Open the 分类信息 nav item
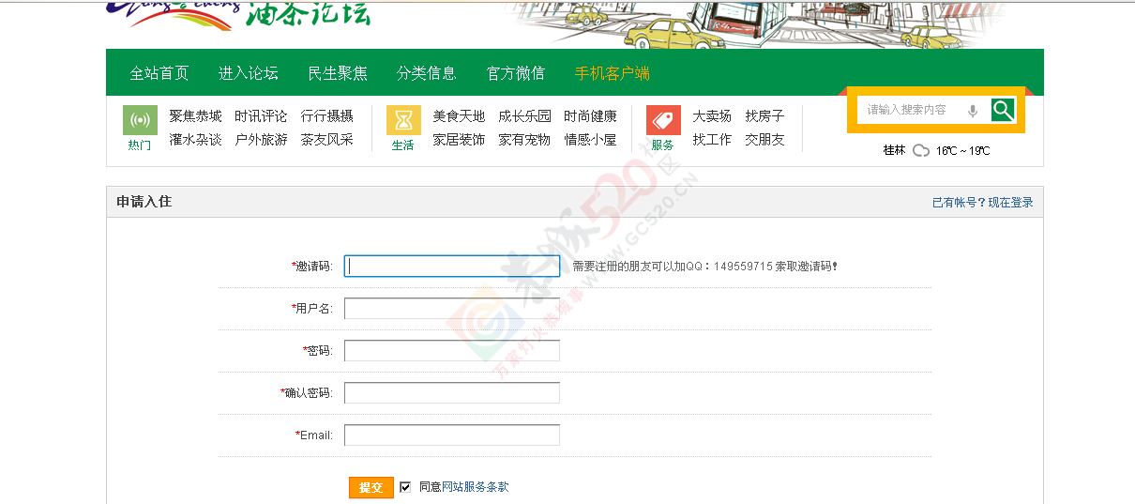The width and height of the screenshot is (1135, 504). [x=427, y=73]
